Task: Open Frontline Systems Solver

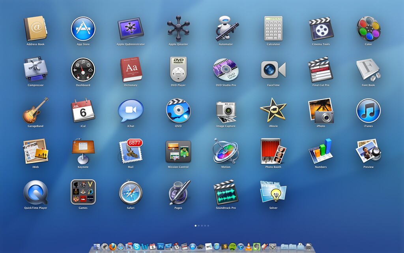Action: (x=273, y=192)
